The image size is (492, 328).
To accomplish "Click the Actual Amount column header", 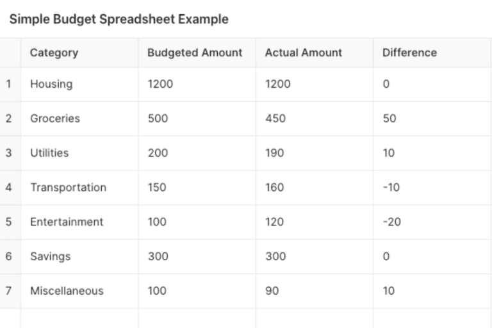I will tap(303, 53).
